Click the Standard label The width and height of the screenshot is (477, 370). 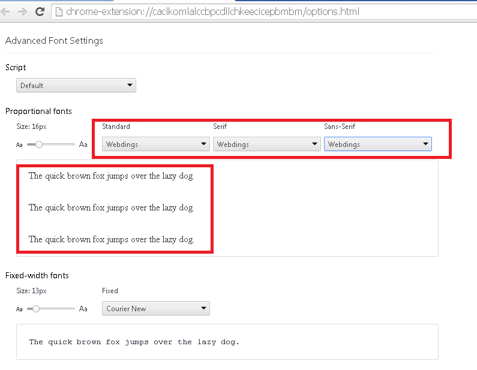coord(116,126)
